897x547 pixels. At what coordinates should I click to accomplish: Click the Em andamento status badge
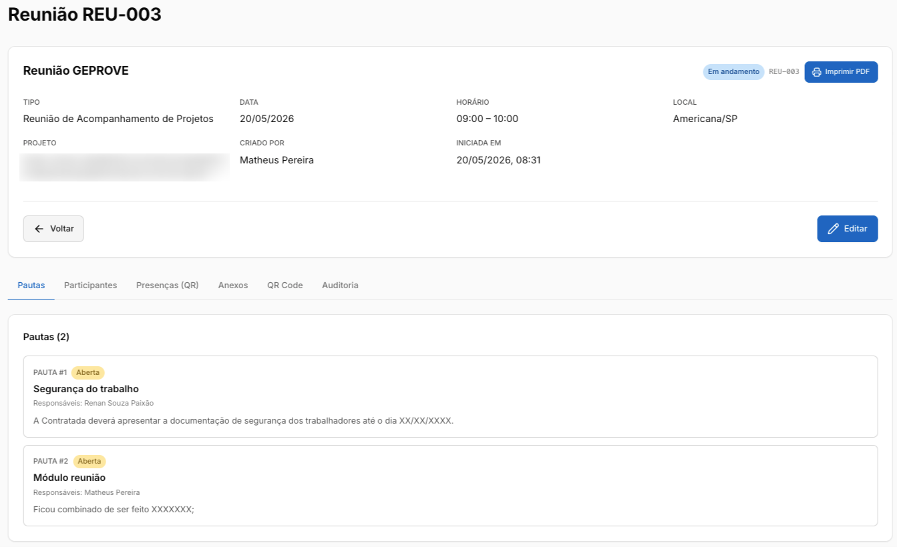pos(733,72)
